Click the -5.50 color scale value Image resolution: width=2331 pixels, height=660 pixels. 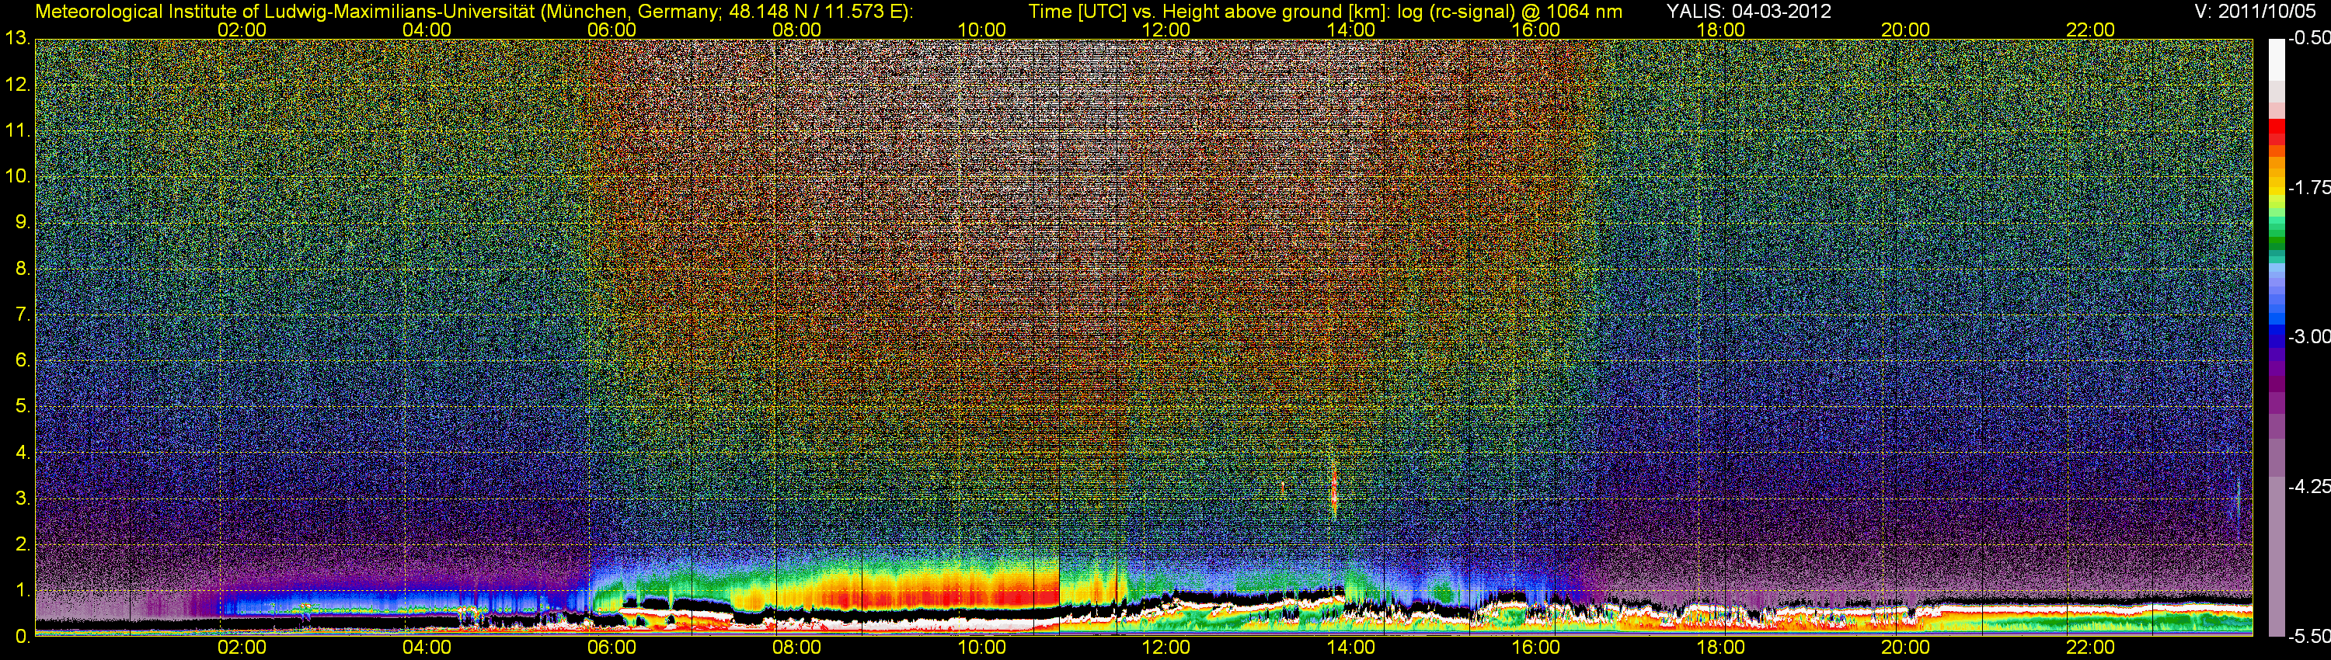click(x=2308, y=636)
